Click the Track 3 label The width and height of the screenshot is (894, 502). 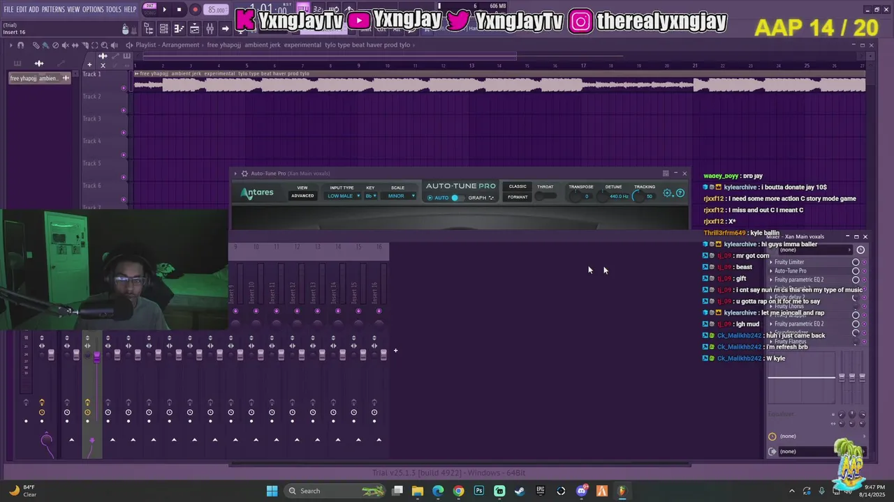coord(91,119)
